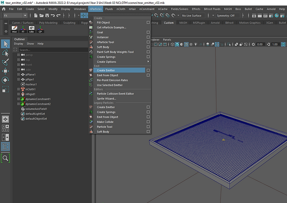Open the viewport Panels menu
This screenshot has height=203, width=287.
(167, 40)
